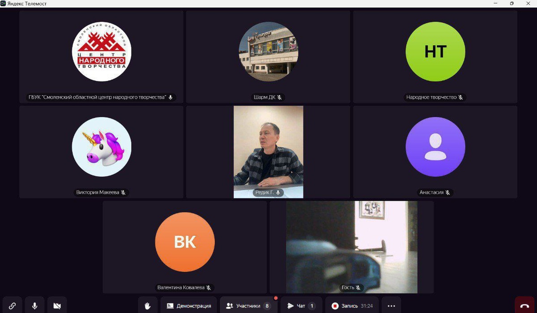Minimize the Яндекс Телемост window

tap(495, 3)
